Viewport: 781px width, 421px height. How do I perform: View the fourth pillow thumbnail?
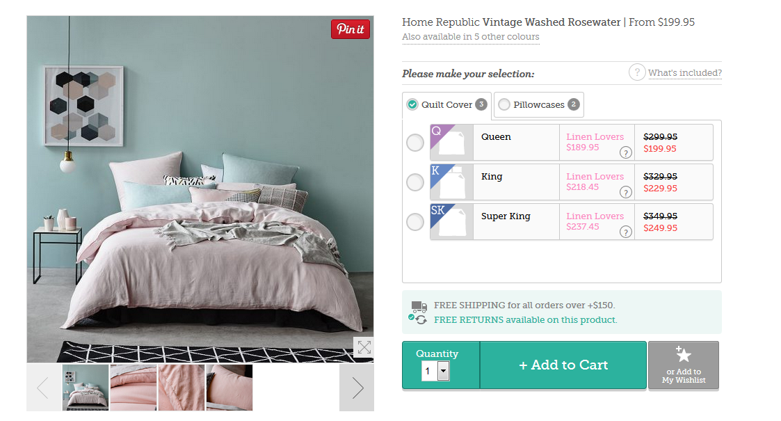pyautogui.click(x=230, y=388)
